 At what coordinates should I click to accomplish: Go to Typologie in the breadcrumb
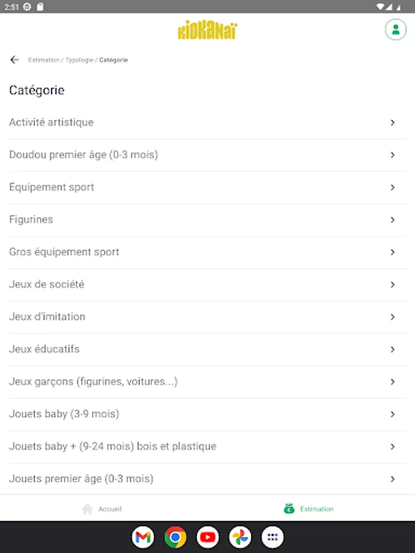coord(79,60)
